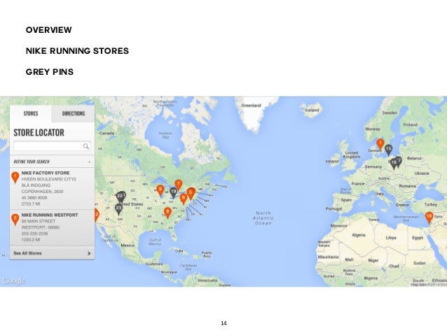Select orange pin 9 near Lake Michigan
This screenshot has height=335, width=447.
(160, 190)
